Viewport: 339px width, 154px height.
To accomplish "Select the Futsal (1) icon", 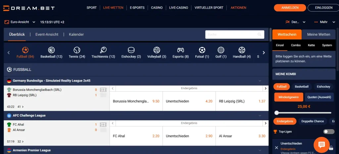I will click(202, 50).
